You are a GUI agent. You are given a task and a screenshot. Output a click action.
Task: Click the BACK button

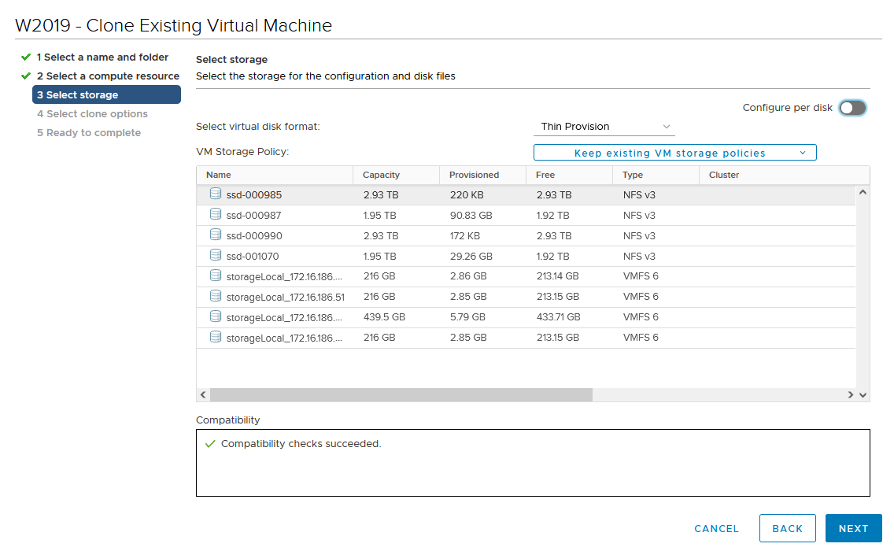point(787,529)
